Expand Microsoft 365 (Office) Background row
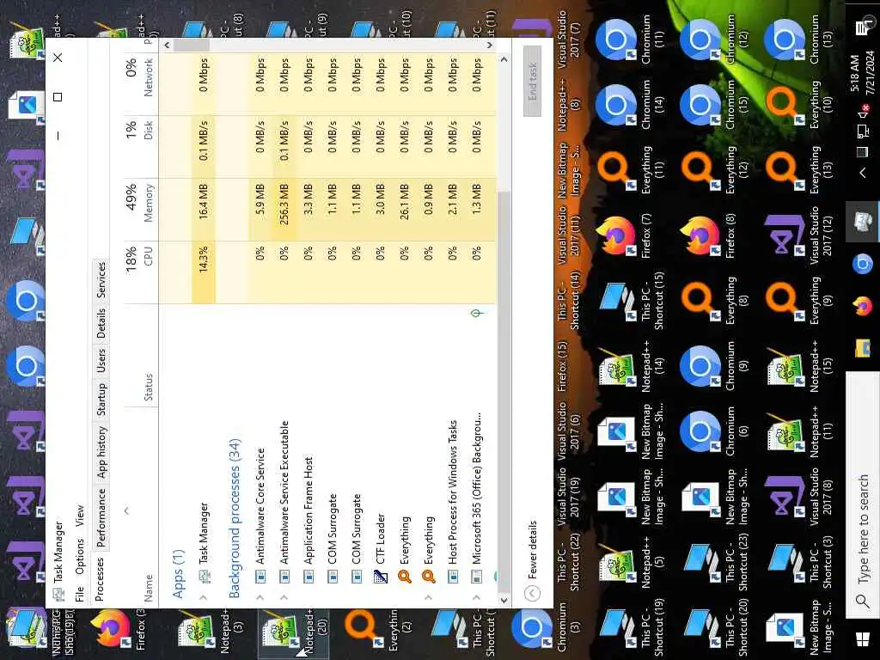 point(476,598)
